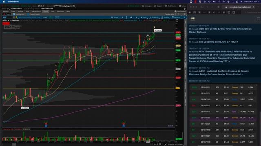Click the Support button
This screenshot has width=261, height=146.
click(x=158, y=6)
